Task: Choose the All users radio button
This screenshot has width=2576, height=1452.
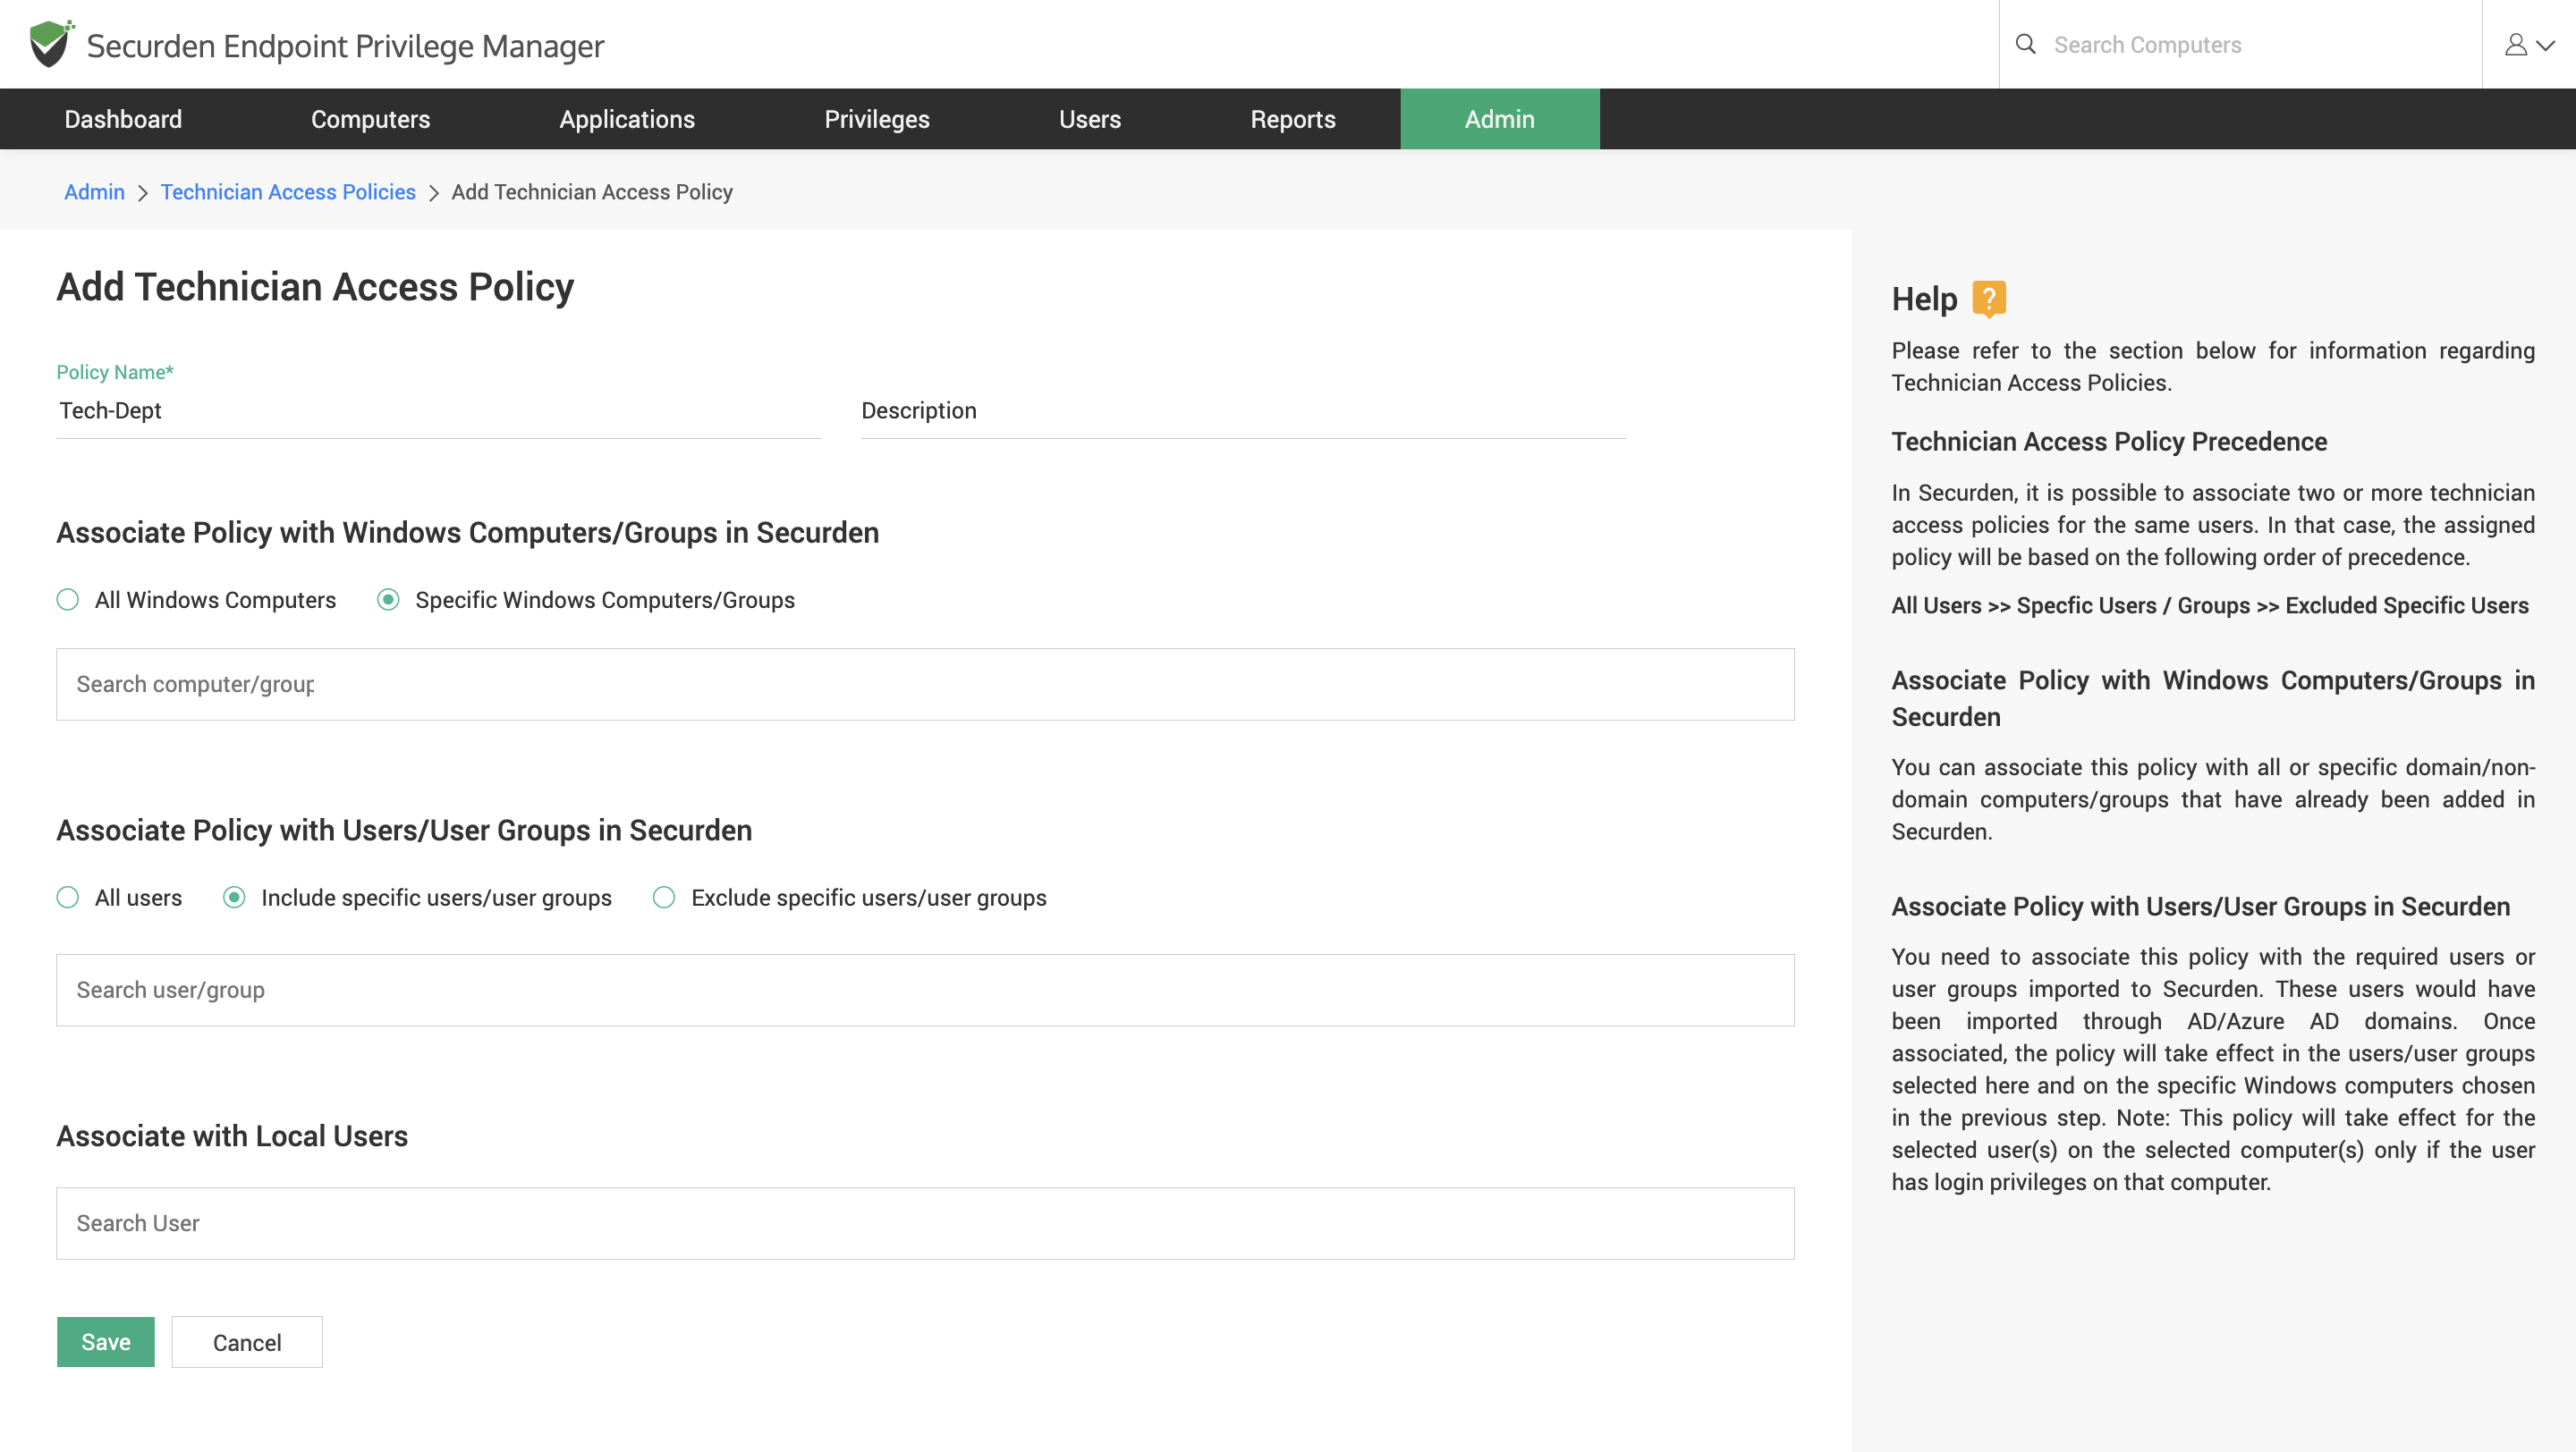Action: coord(68,898)
